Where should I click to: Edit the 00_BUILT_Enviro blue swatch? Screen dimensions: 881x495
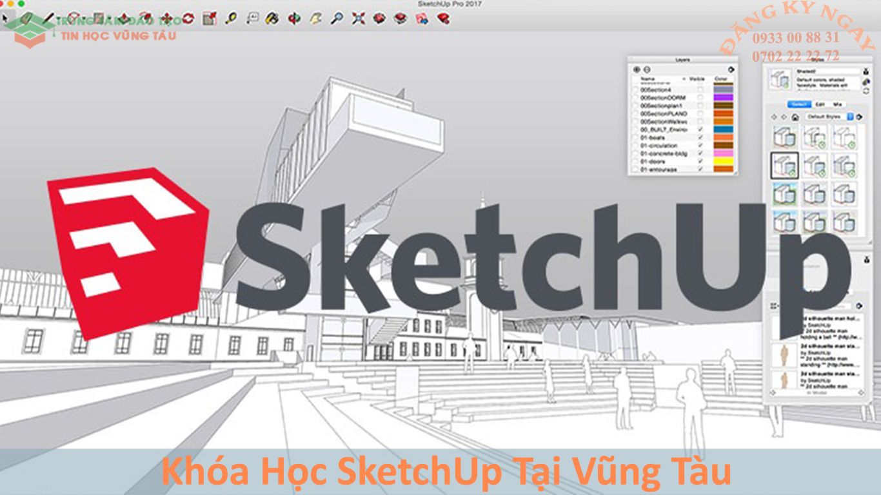[723, 130]
